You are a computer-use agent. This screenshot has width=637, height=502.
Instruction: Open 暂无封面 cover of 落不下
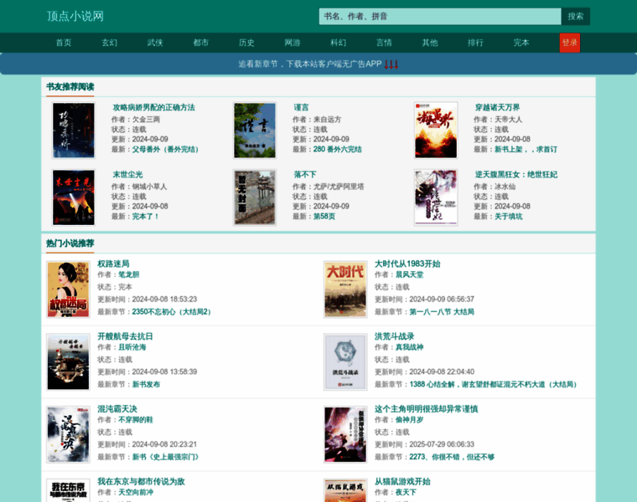coord(255,197)
